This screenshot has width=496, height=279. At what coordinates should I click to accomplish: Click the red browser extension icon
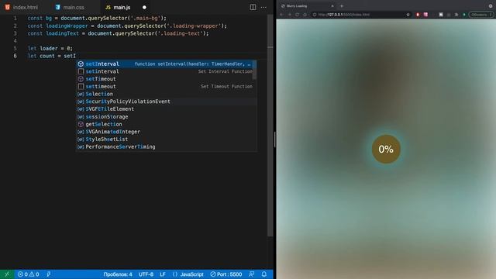tap(418, 15)
